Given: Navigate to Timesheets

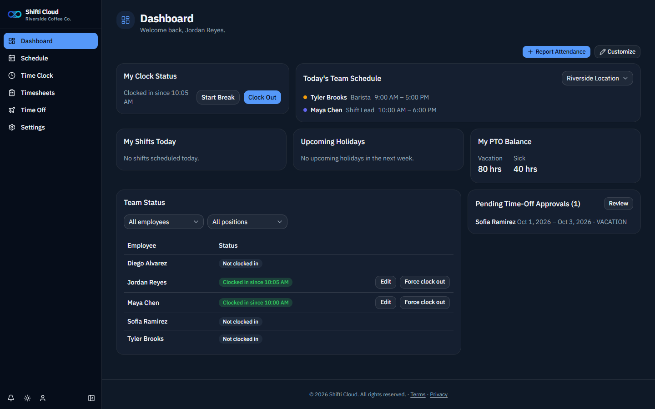Looking at the screenshot, I should 50,93.
